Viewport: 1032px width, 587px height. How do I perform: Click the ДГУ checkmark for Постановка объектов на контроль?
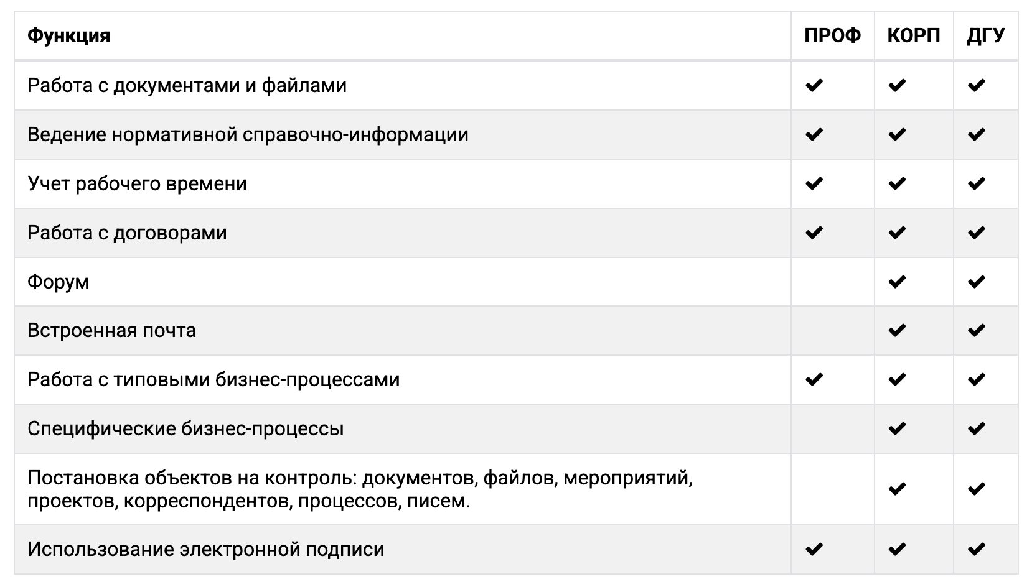pos(977,489)
